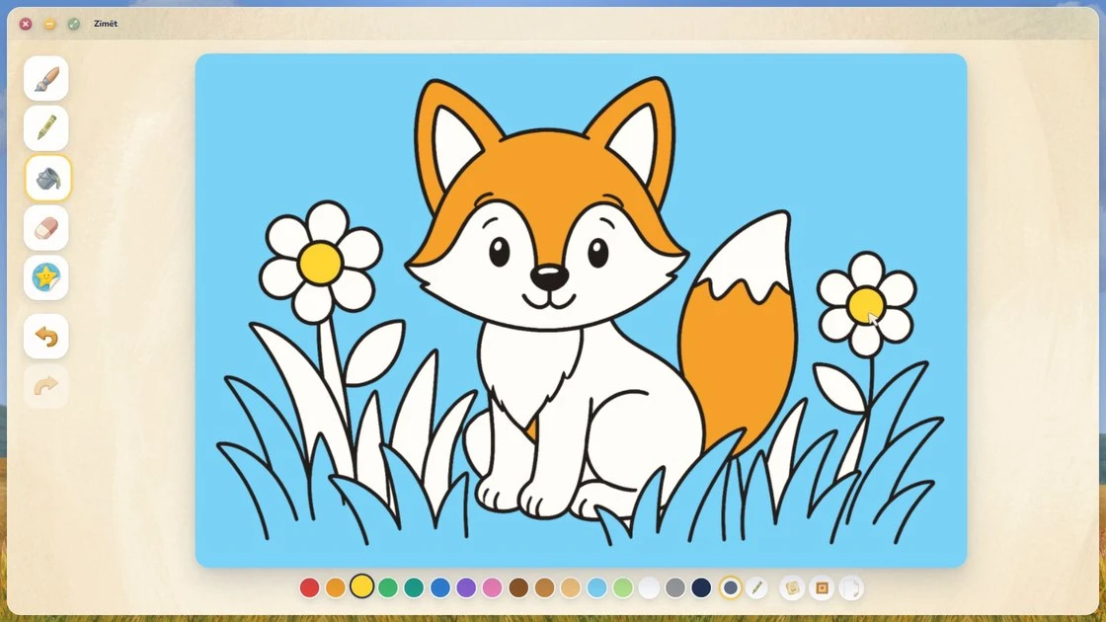Click the "Zimět" window title
The image size is (1106, 622).
[106, 24]
